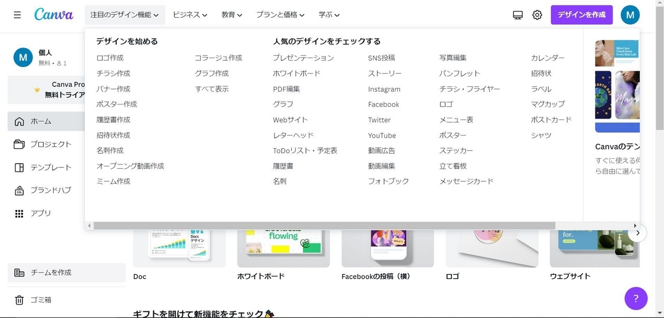Expand the ビジネス menu
664x318 pixels.
[x=190, y=15]
